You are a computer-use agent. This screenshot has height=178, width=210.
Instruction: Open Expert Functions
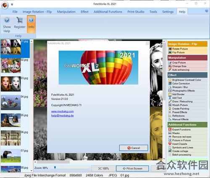(x=181, y=129)
